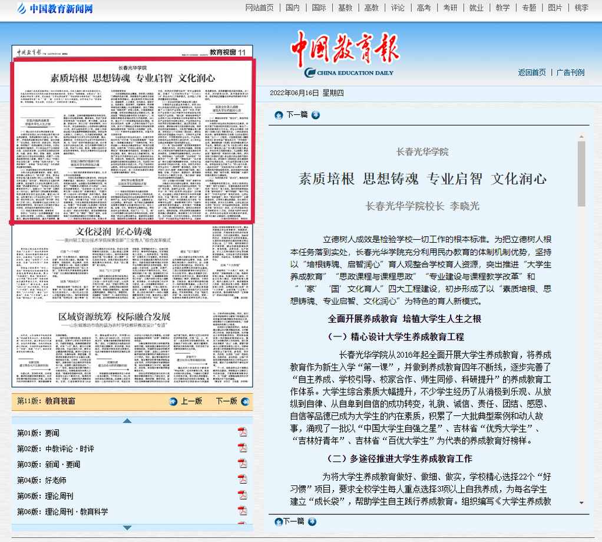Click date text 2022年06月16日 星期四
Screen dimensions: 602x542
tap(307, 93)
